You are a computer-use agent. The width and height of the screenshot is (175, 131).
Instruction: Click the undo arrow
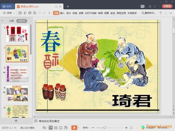point(39,13)
